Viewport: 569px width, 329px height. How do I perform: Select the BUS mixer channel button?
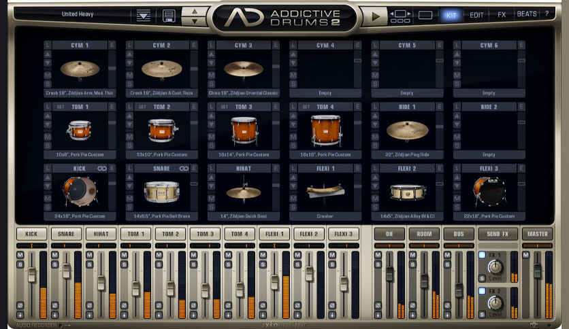[x=459, y=234]
